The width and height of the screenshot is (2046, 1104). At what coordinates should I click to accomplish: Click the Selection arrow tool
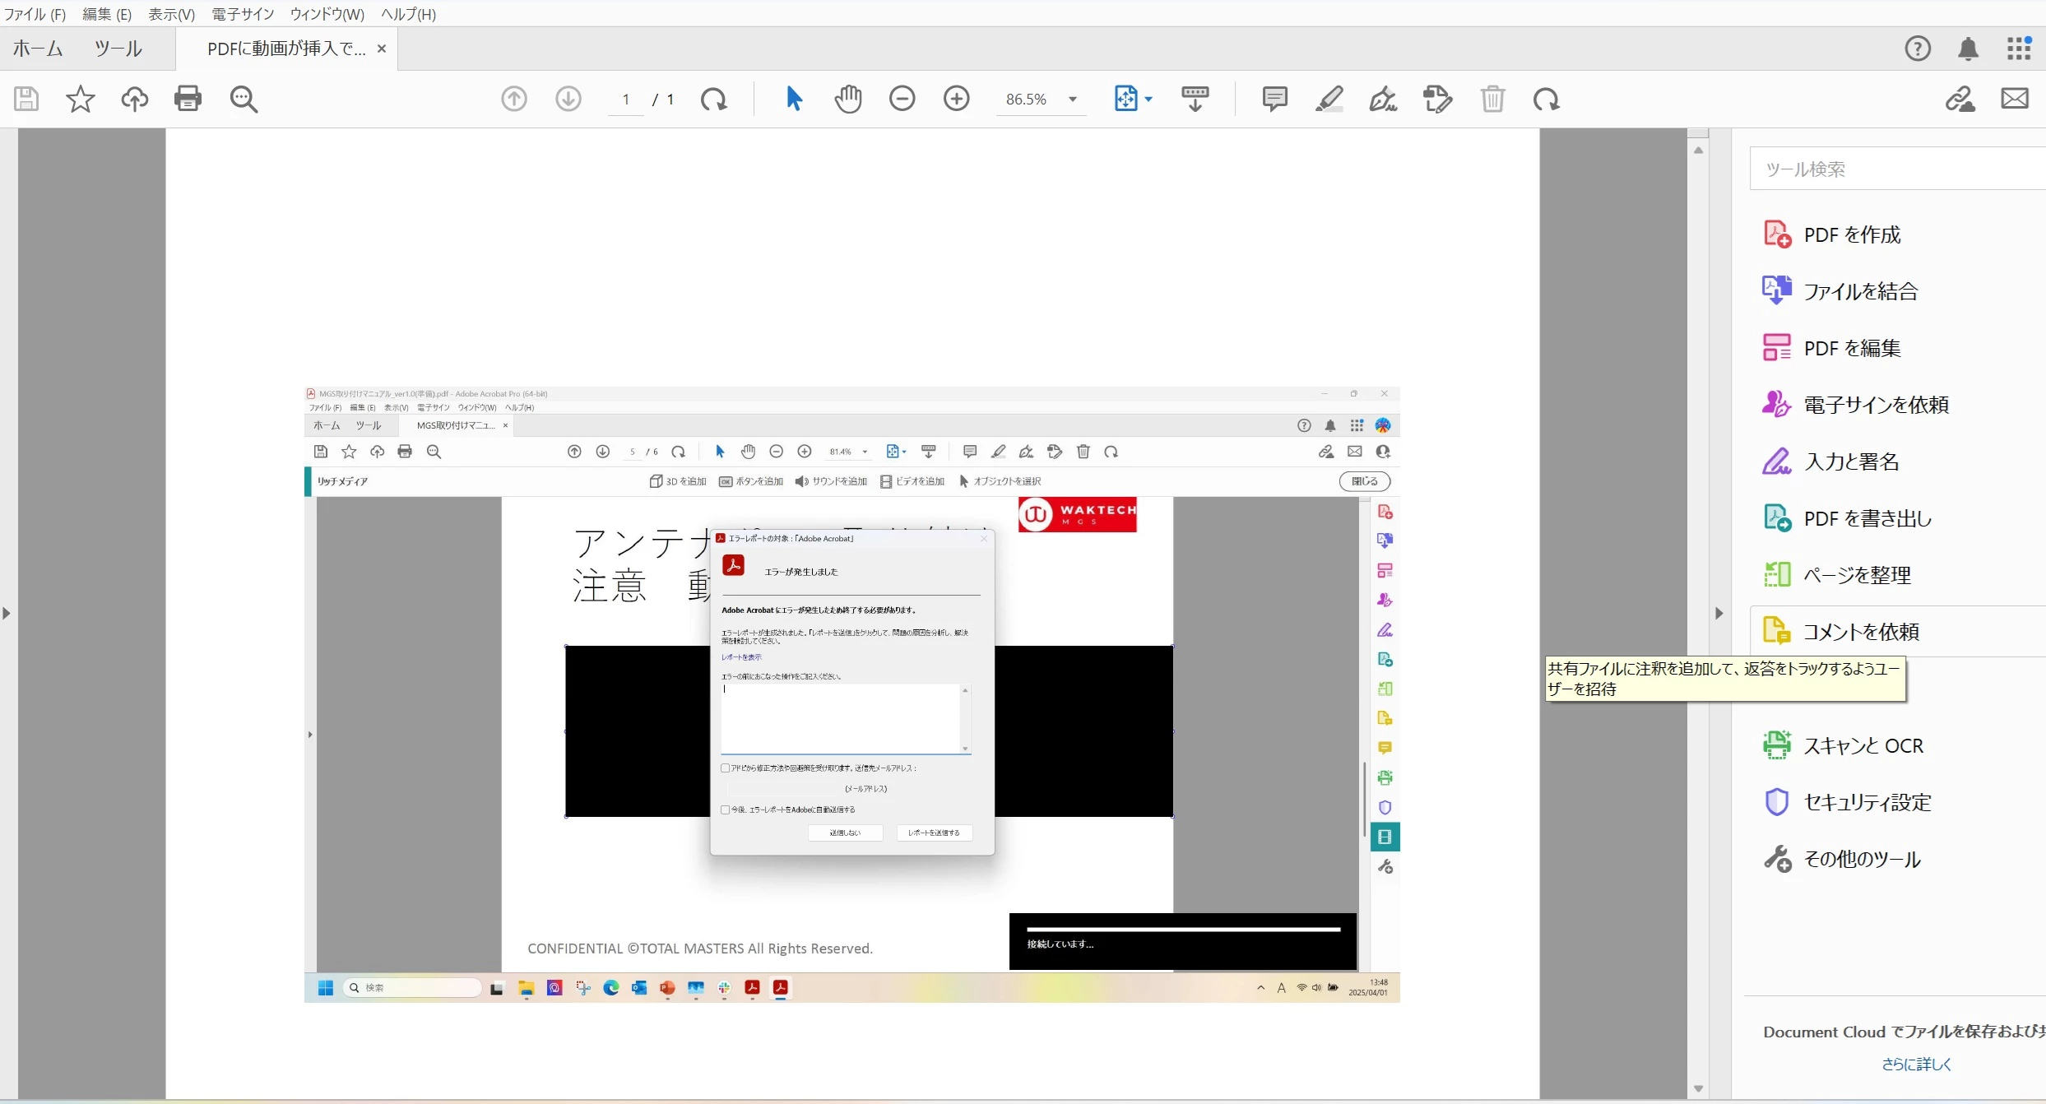[794, 99]
